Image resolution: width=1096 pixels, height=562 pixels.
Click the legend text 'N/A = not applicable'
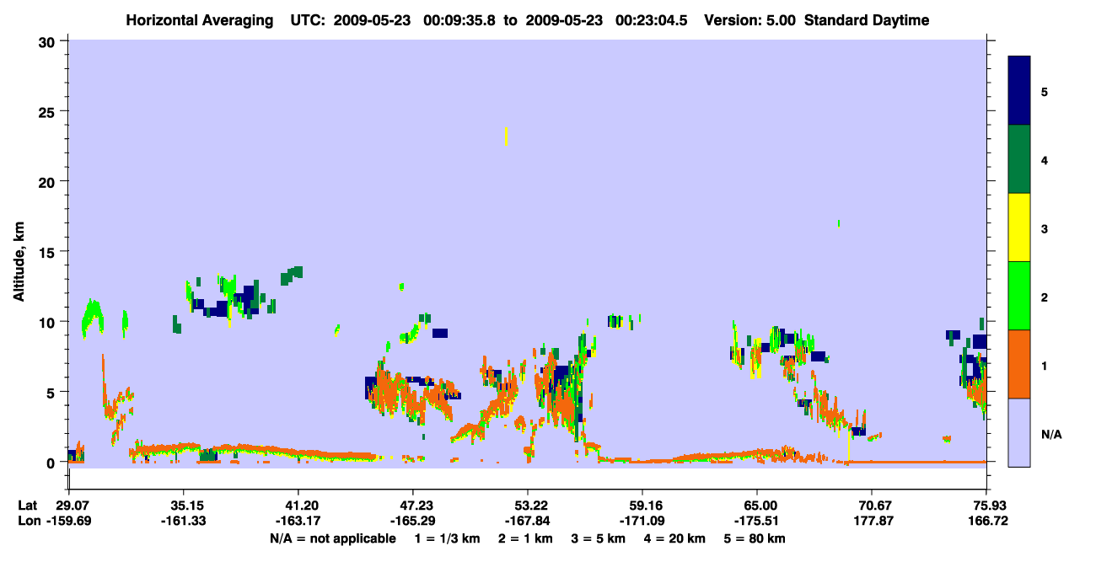332,538
